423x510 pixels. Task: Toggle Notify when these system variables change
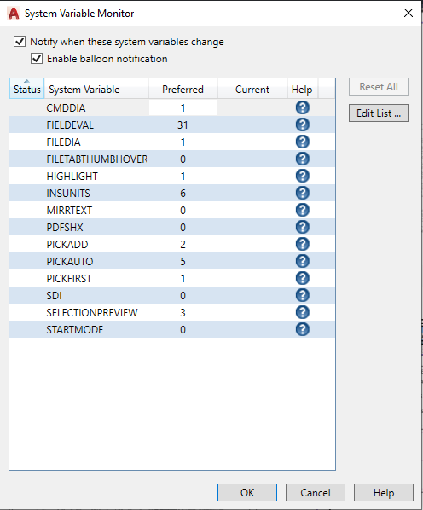point(20,42)
